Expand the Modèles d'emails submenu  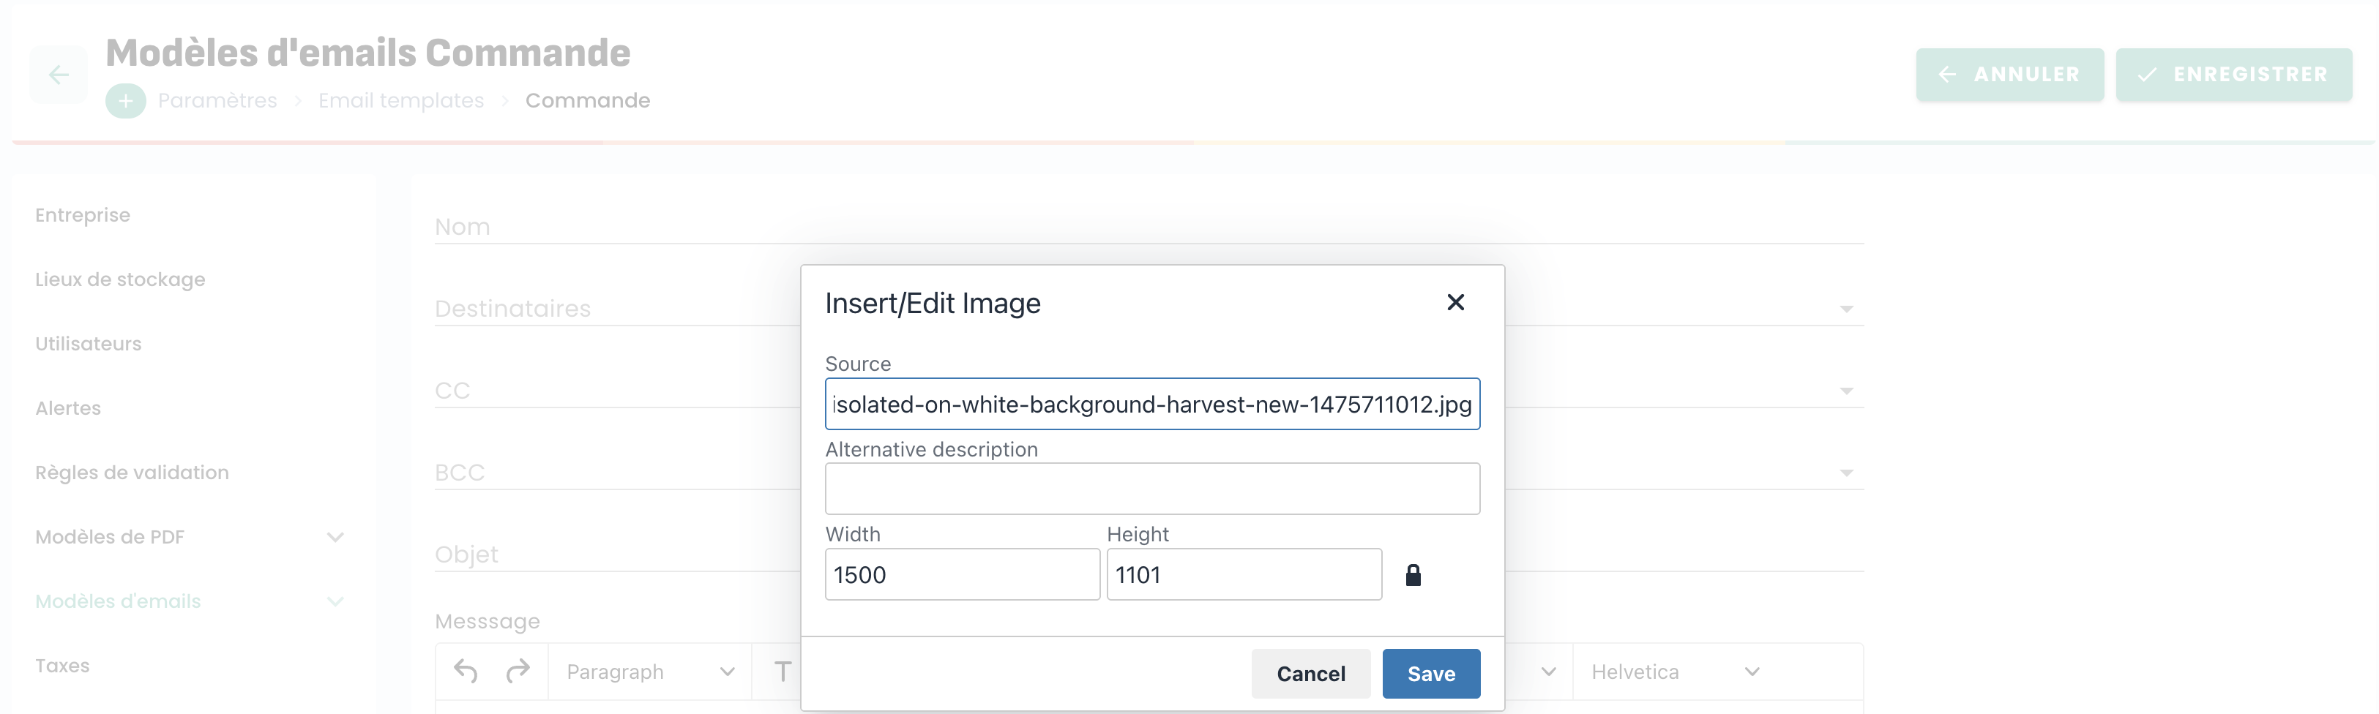coord(335,601)
